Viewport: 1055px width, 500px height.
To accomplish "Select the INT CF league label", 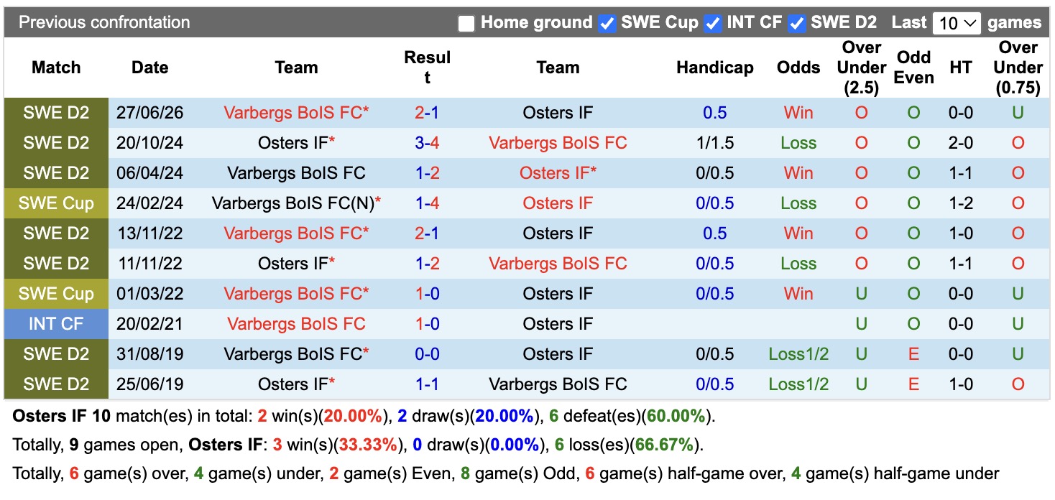I will point(56,324).
